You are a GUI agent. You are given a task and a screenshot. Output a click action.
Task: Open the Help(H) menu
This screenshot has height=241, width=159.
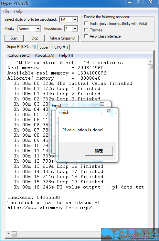pos(66,55)
